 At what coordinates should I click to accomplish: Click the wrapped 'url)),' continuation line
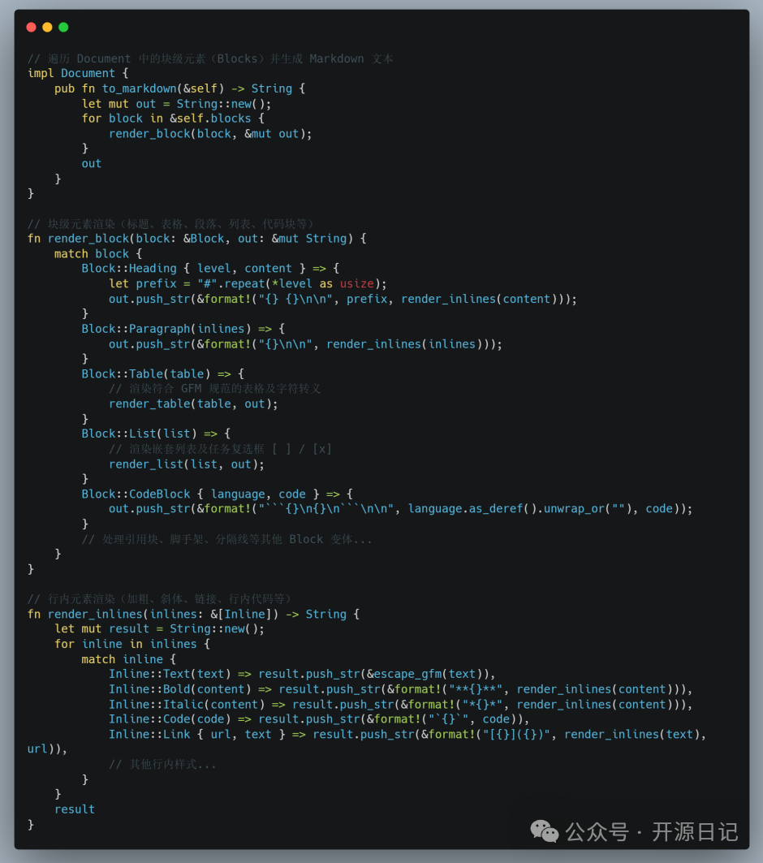(x=47, y=749)
